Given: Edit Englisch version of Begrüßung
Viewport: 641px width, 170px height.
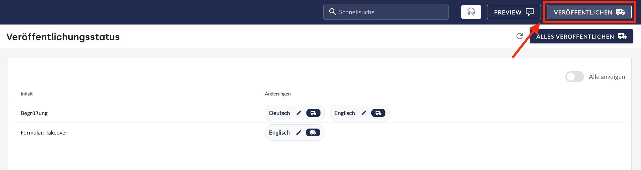Looking at the screenshot, I should tap(364, 113).
